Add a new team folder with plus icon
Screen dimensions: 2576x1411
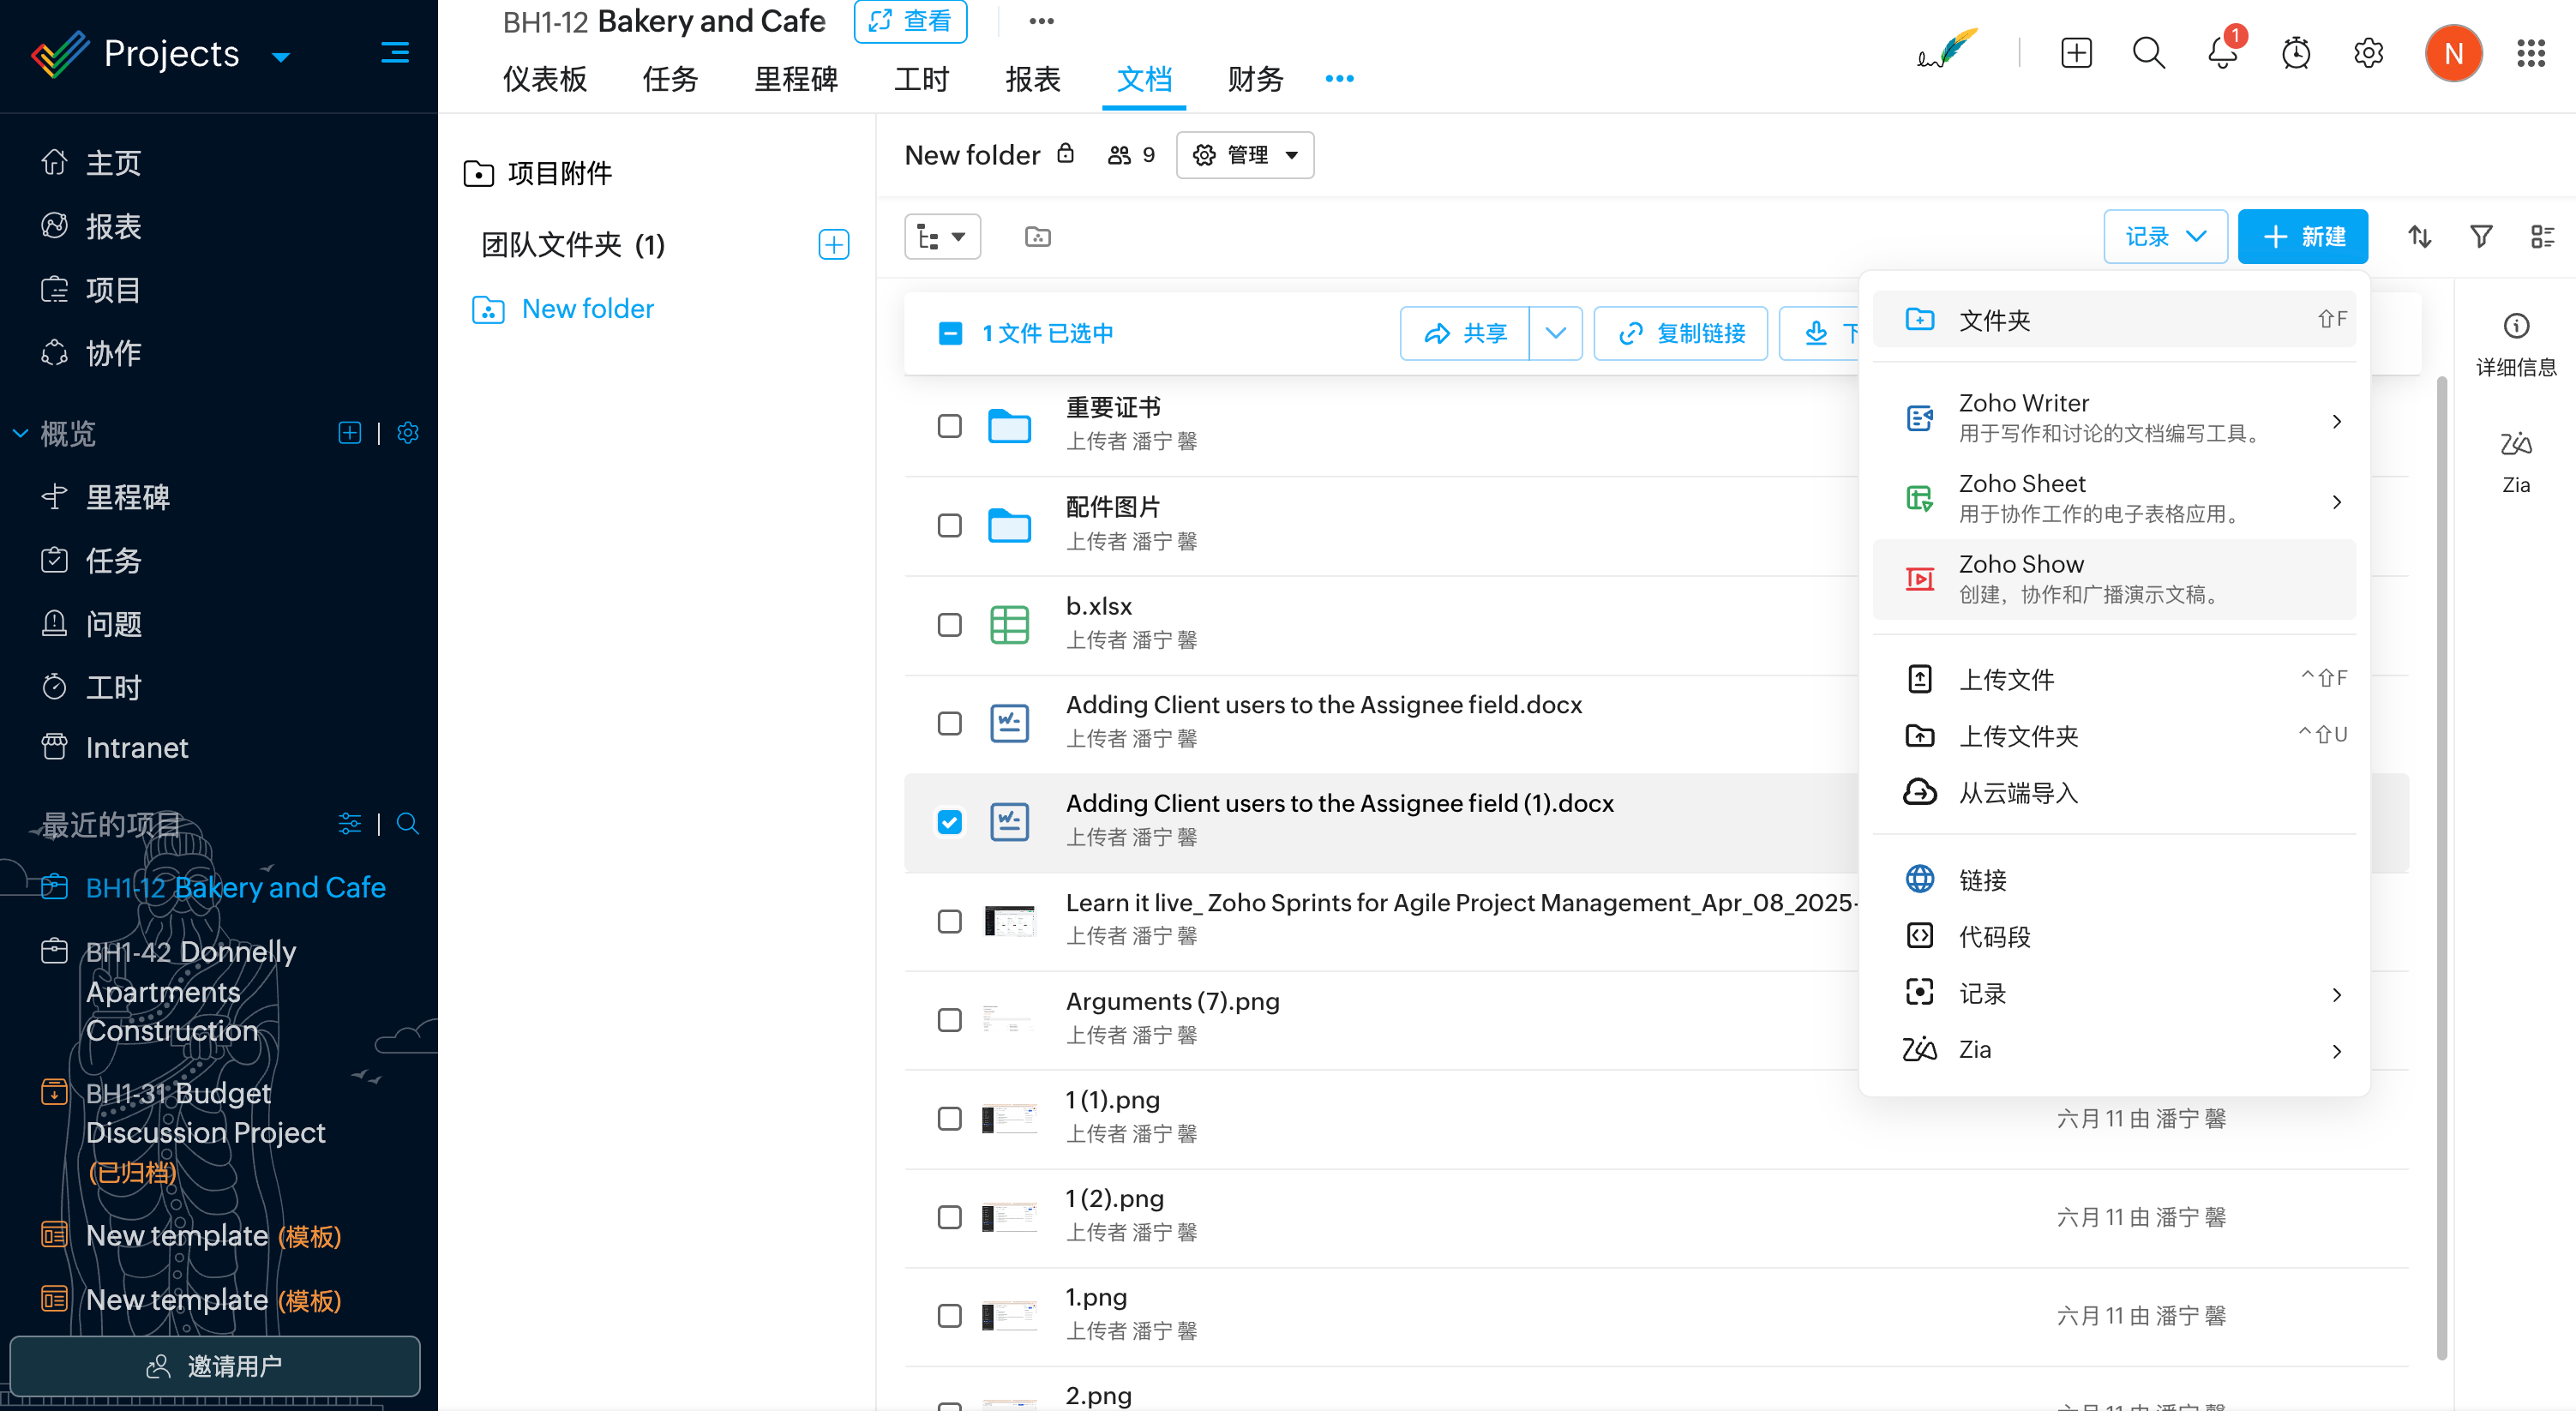point(833,245)
